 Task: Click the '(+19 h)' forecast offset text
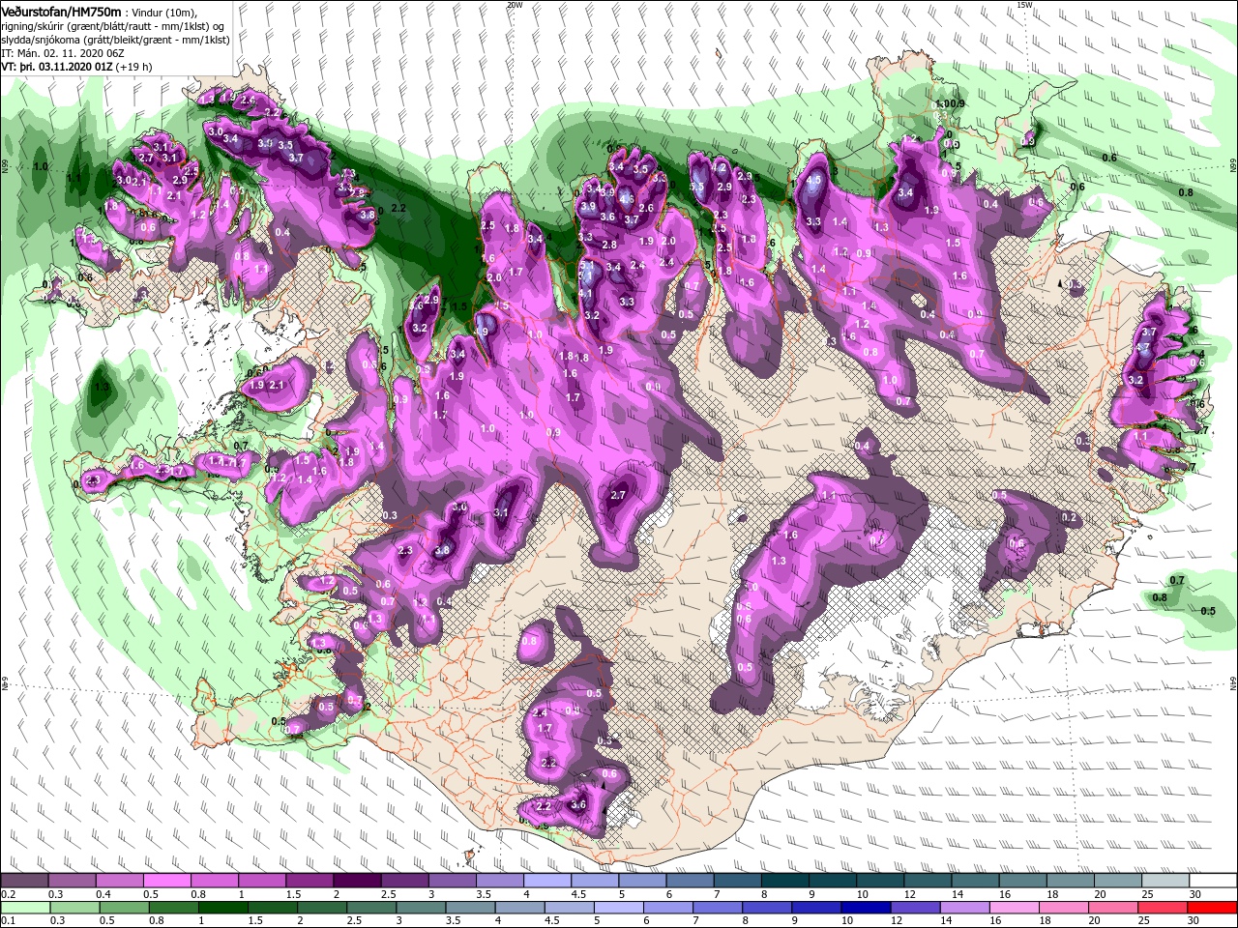click(133, 66)
